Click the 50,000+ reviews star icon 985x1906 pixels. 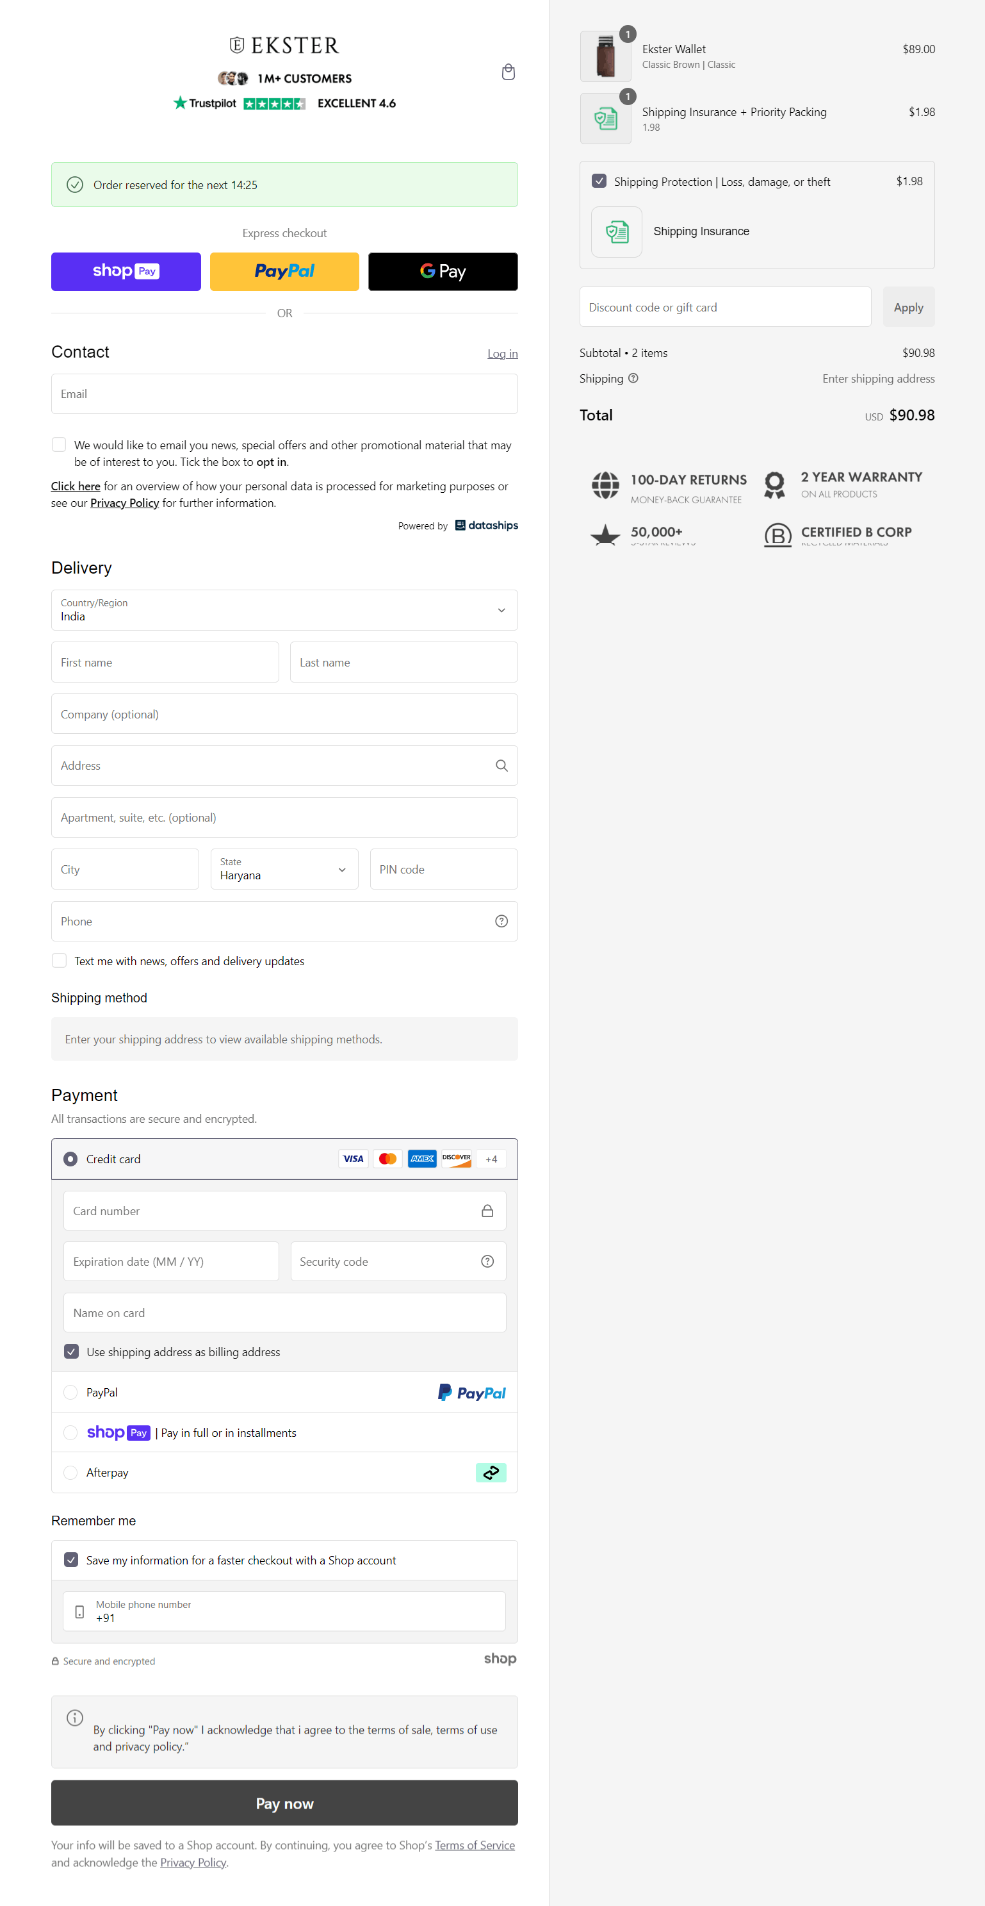click(x=605, y=535)
